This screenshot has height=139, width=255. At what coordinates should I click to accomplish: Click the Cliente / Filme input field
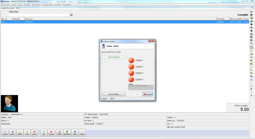pos(39,15)
